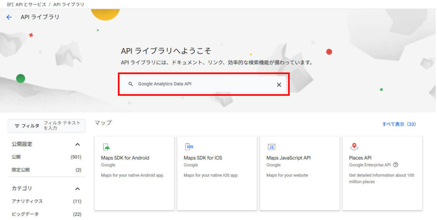
Task: Open the Google Enterprise API help icon
Action: coord(396,165)
